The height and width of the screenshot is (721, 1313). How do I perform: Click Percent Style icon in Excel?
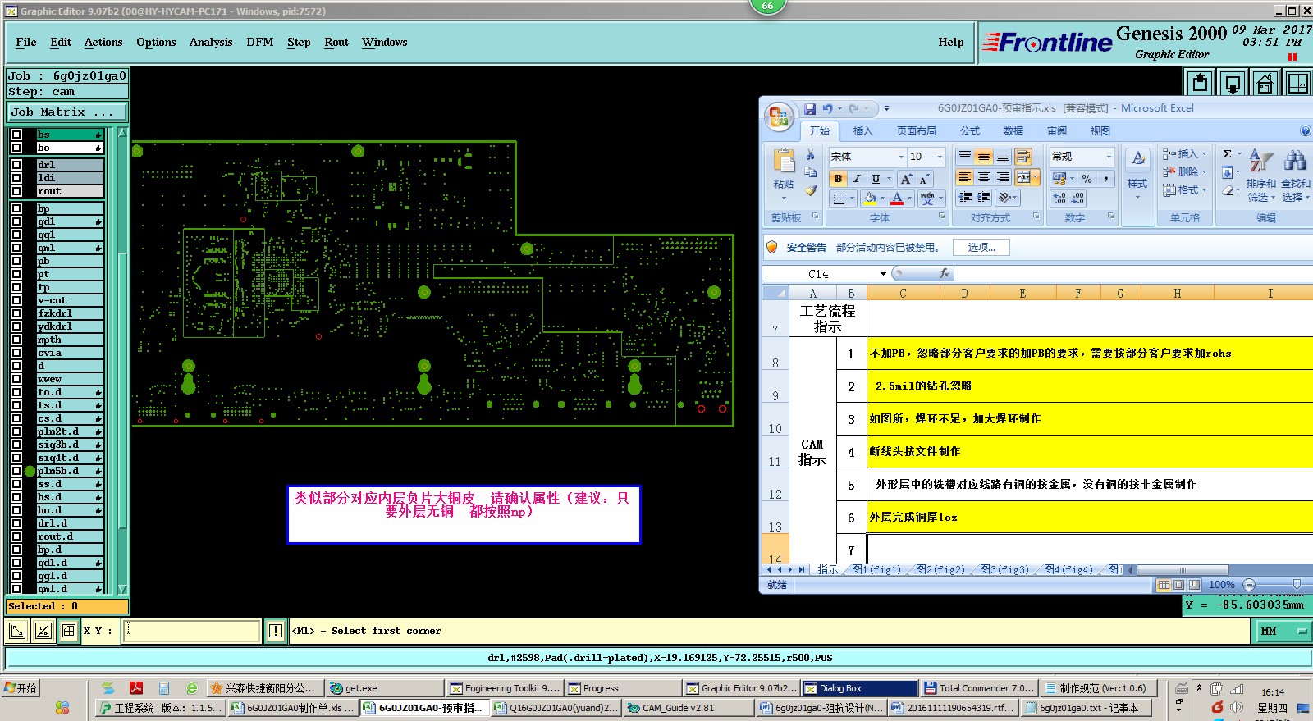pyautogui.click(x=1087, y=179)
